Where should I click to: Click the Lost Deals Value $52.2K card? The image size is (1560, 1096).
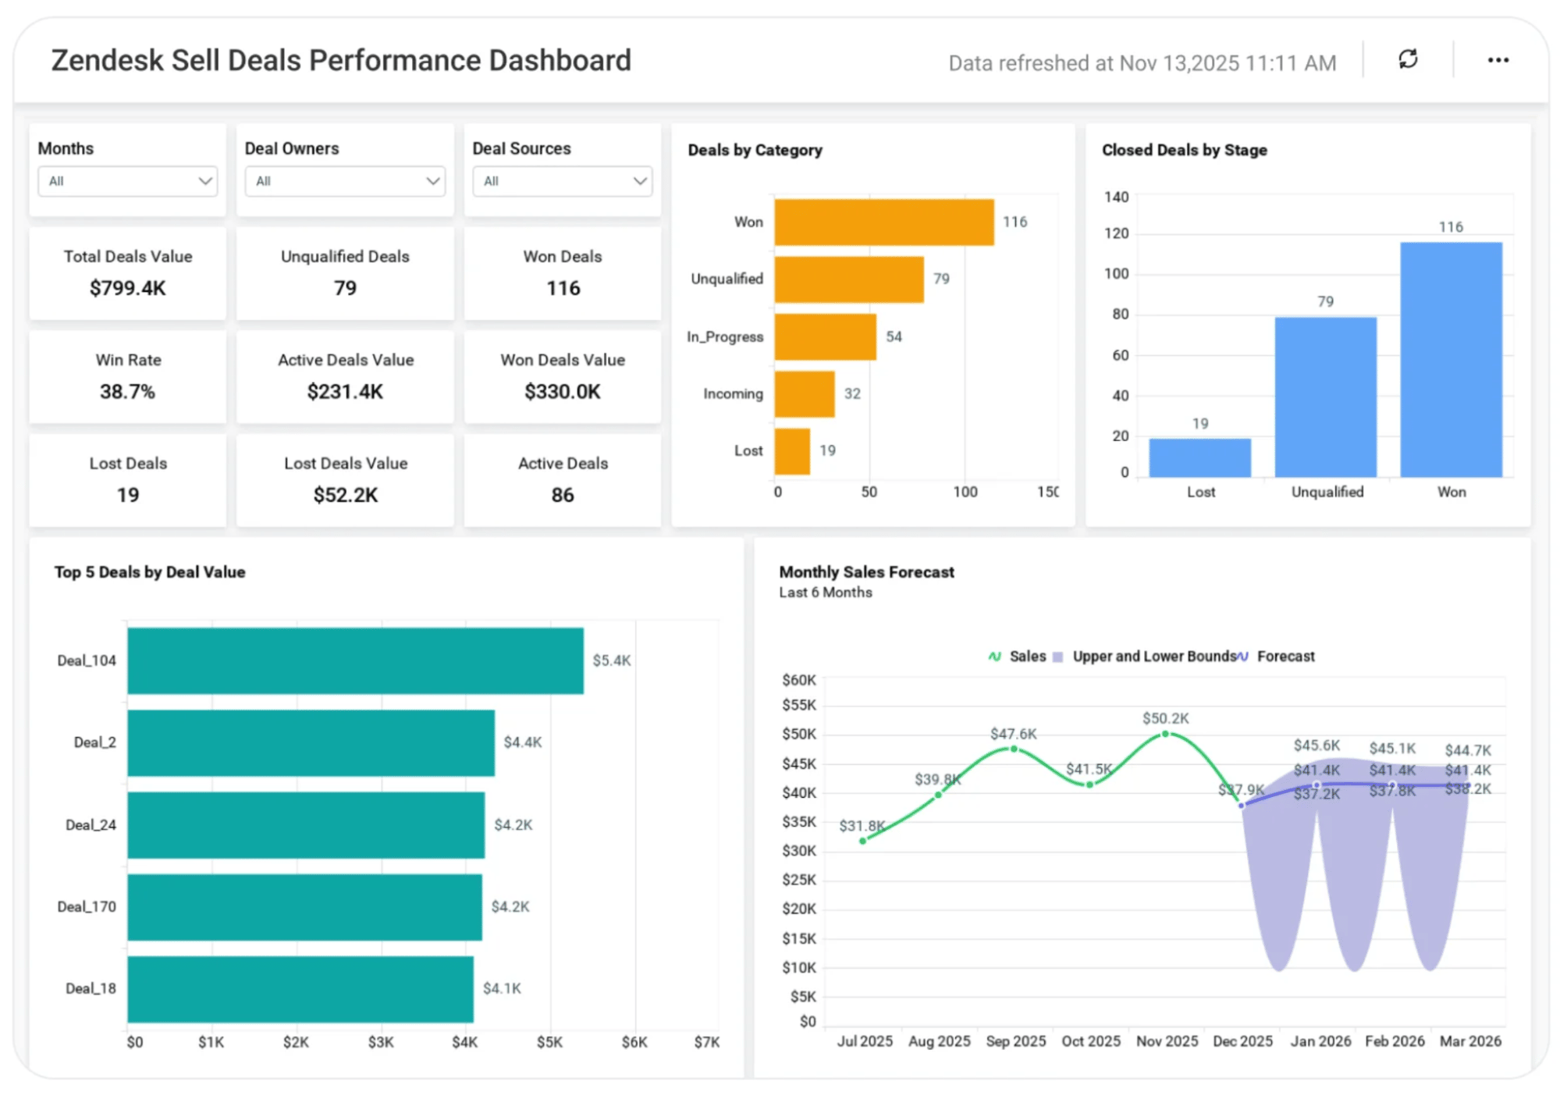click(345, 480)
